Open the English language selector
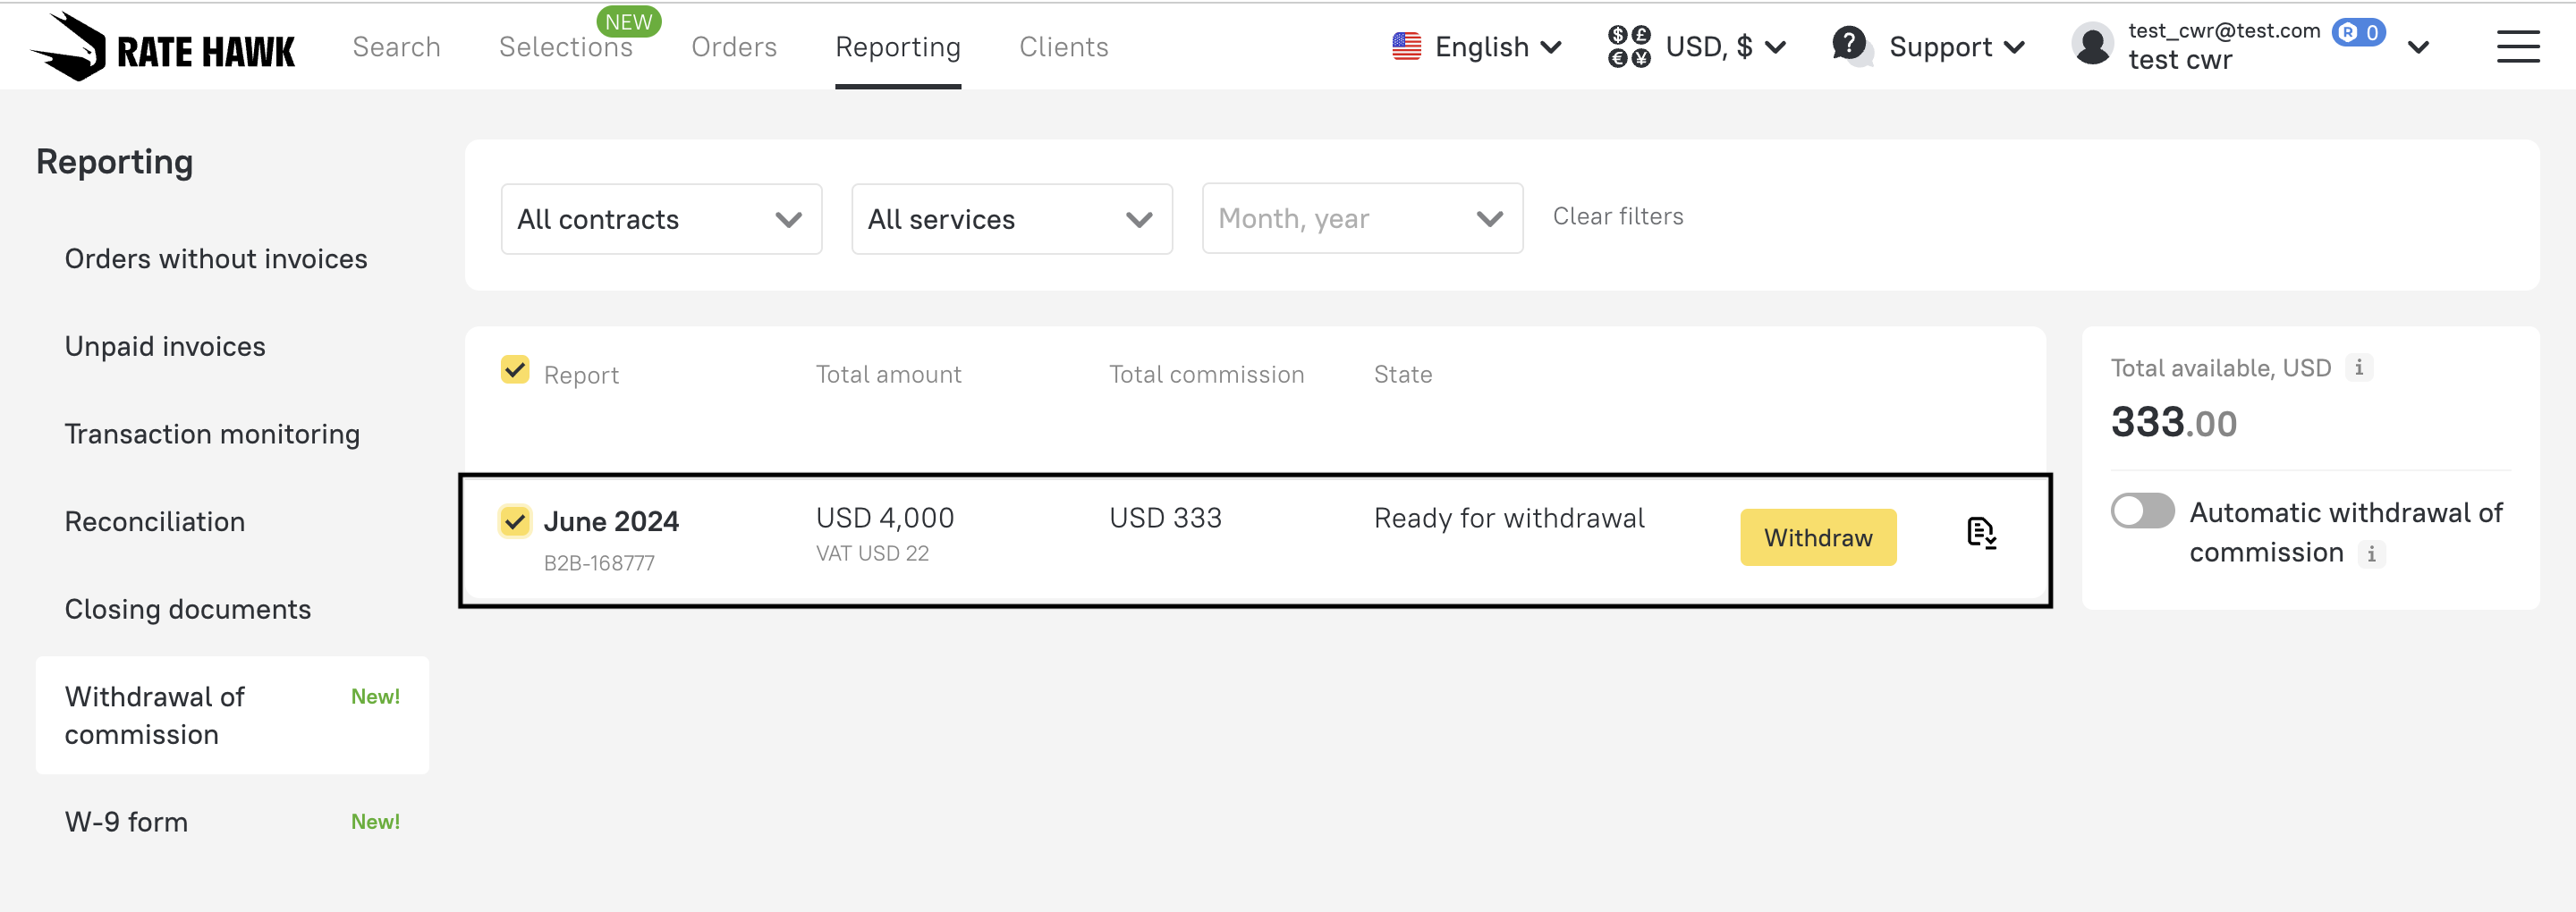 [x=1477, y=47]
